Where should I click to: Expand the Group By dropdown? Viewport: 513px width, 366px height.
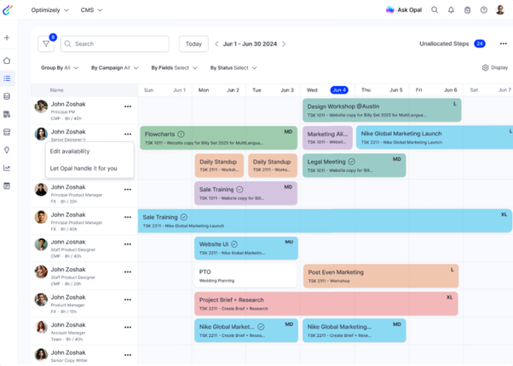click(x=60, y=67)
